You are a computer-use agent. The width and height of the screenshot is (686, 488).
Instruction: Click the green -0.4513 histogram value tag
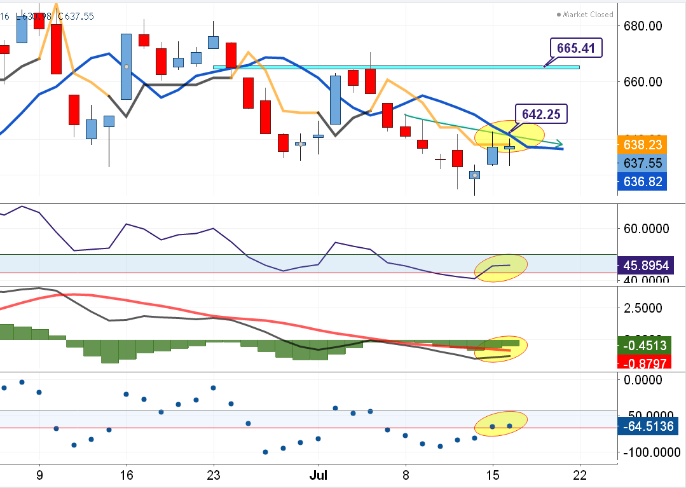click(644, 346)
